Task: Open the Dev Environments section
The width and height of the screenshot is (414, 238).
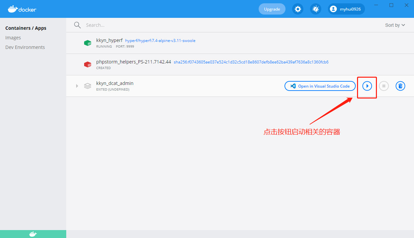Action: click(25, 47)
